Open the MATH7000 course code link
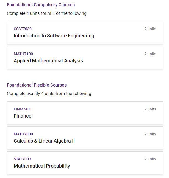This screenshot has width=169, height=178. tap(23, 134)
